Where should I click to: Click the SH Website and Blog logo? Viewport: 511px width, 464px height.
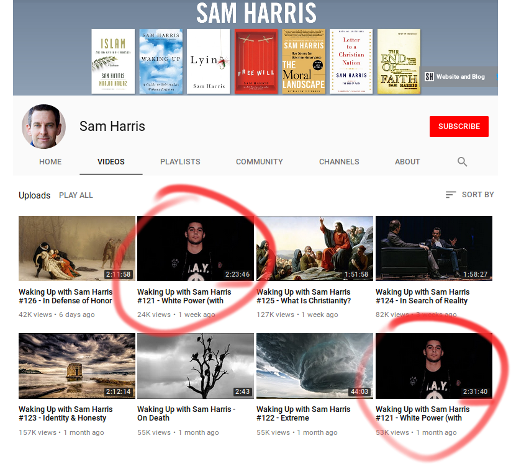pyautogui.click(x=429, y=76)
